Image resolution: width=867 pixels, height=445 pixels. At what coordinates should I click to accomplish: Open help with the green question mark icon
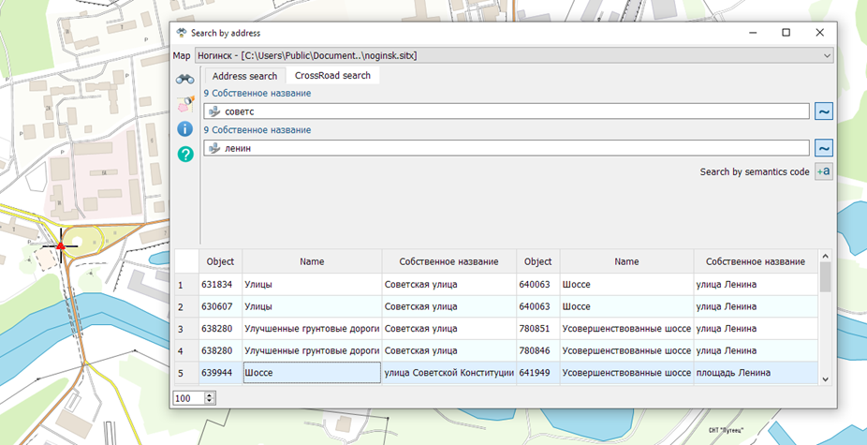[184, 154]
